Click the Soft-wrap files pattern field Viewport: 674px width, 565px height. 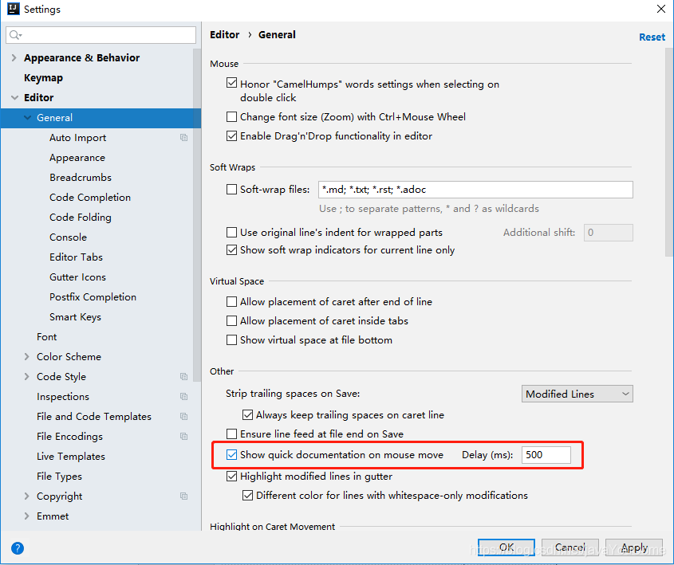coord(475,190)
